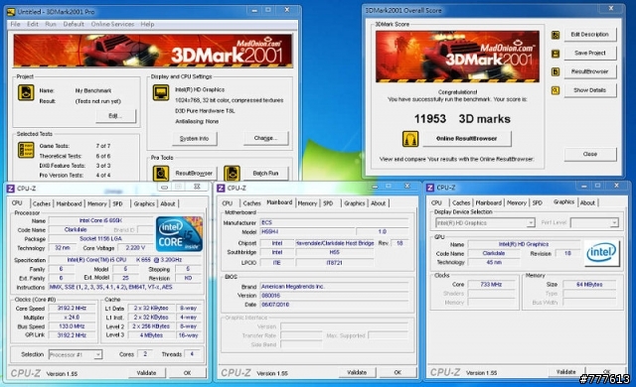Open the Online Services menu
Screen dimensions: 636x387
click(x=112, y=24)
